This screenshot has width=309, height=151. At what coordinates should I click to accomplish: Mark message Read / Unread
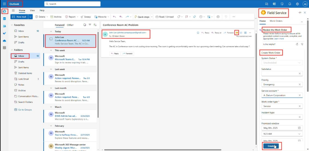[x=165, y=17]
